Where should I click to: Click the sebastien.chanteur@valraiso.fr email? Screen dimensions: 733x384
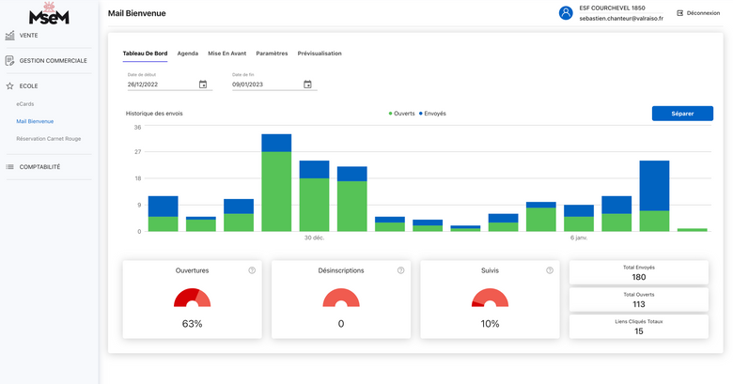click(621, 19)
